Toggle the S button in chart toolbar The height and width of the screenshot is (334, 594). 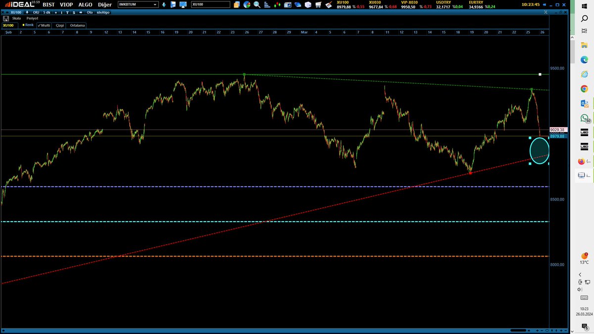point(74,12)
